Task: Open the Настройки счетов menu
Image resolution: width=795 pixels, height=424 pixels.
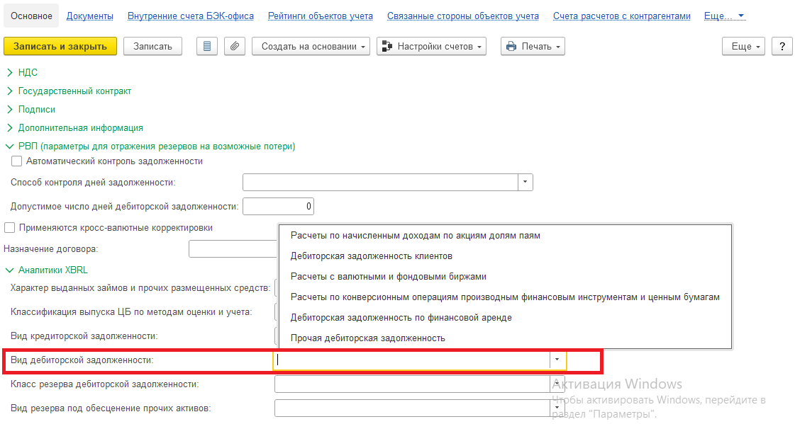Action: (x=433, y=46)
